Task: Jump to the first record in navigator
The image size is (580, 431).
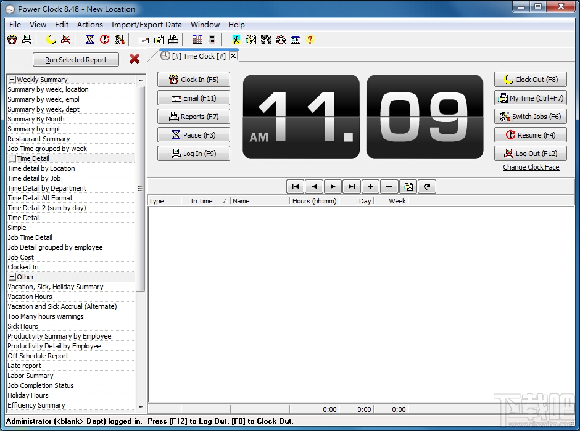Action: (x=296, y=186)
